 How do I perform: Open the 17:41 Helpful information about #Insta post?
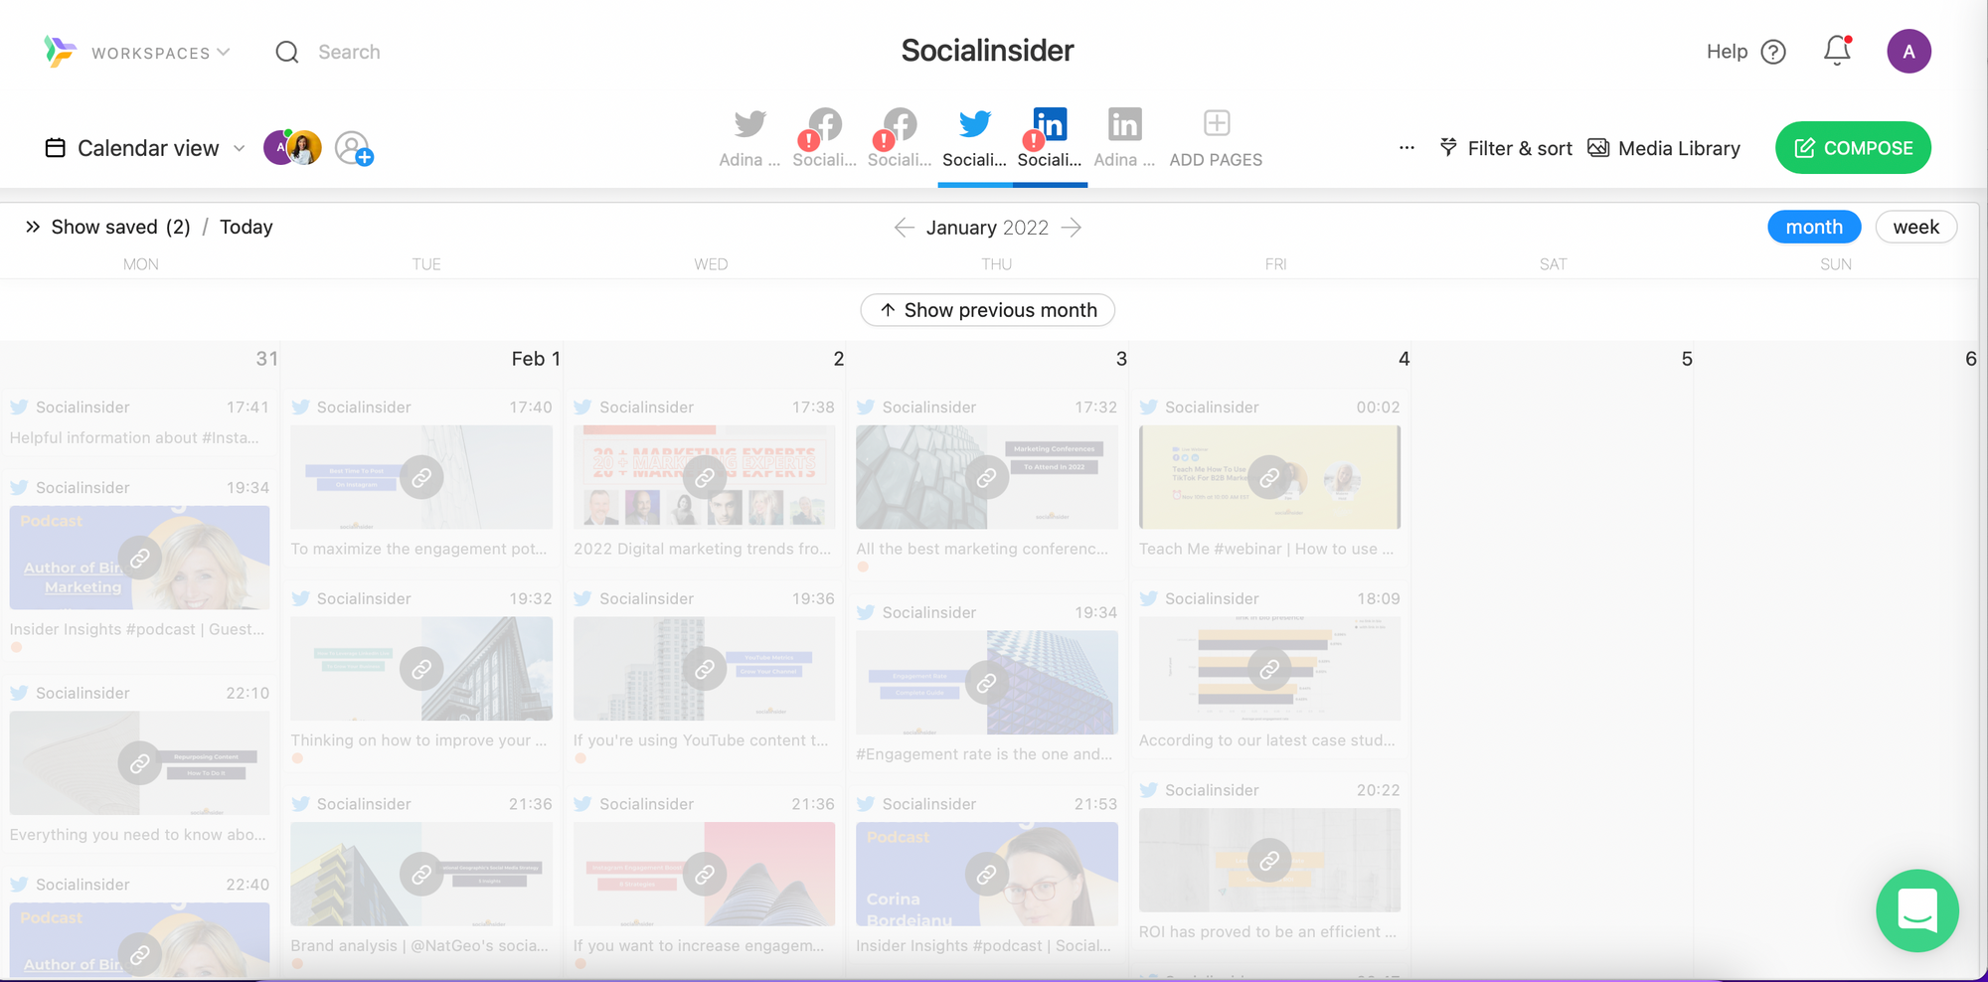click(139, 422)
